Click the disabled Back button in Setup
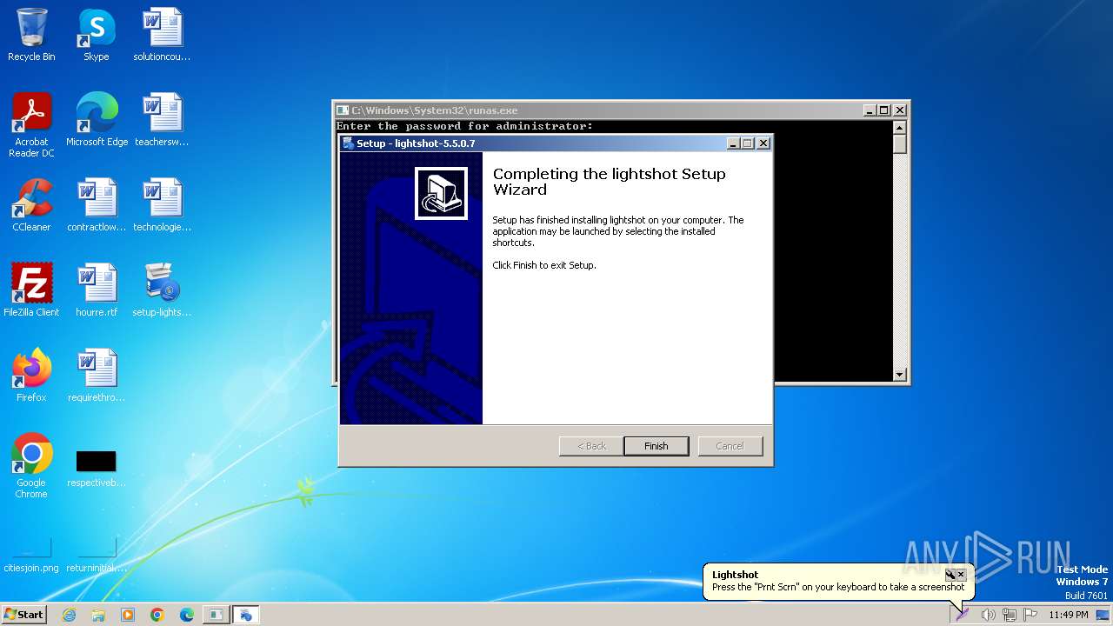Image resolution: width=1113 pixels, height=626 pixels. click(x=591, y=446)
